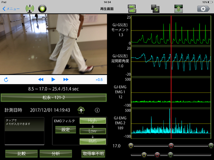The image size is (214, 160).
Task: Toggle the Low EMG filter
Action: (x=93, y=131)
